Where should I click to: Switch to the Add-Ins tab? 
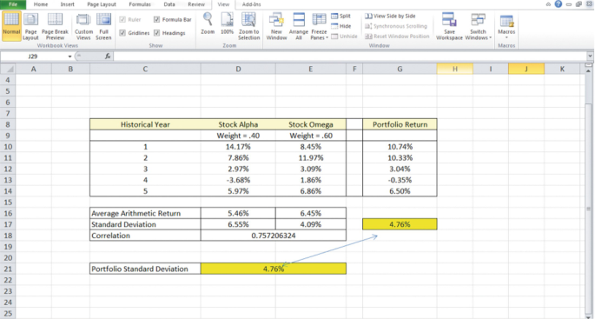point(251,4)
